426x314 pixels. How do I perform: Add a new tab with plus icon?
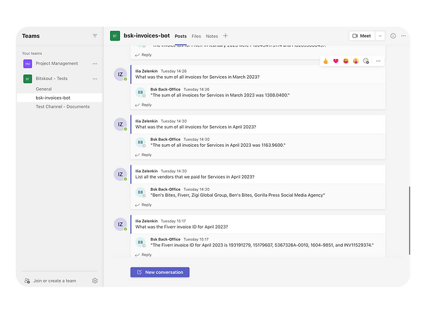pyautogui.click(x=225, y=35)
